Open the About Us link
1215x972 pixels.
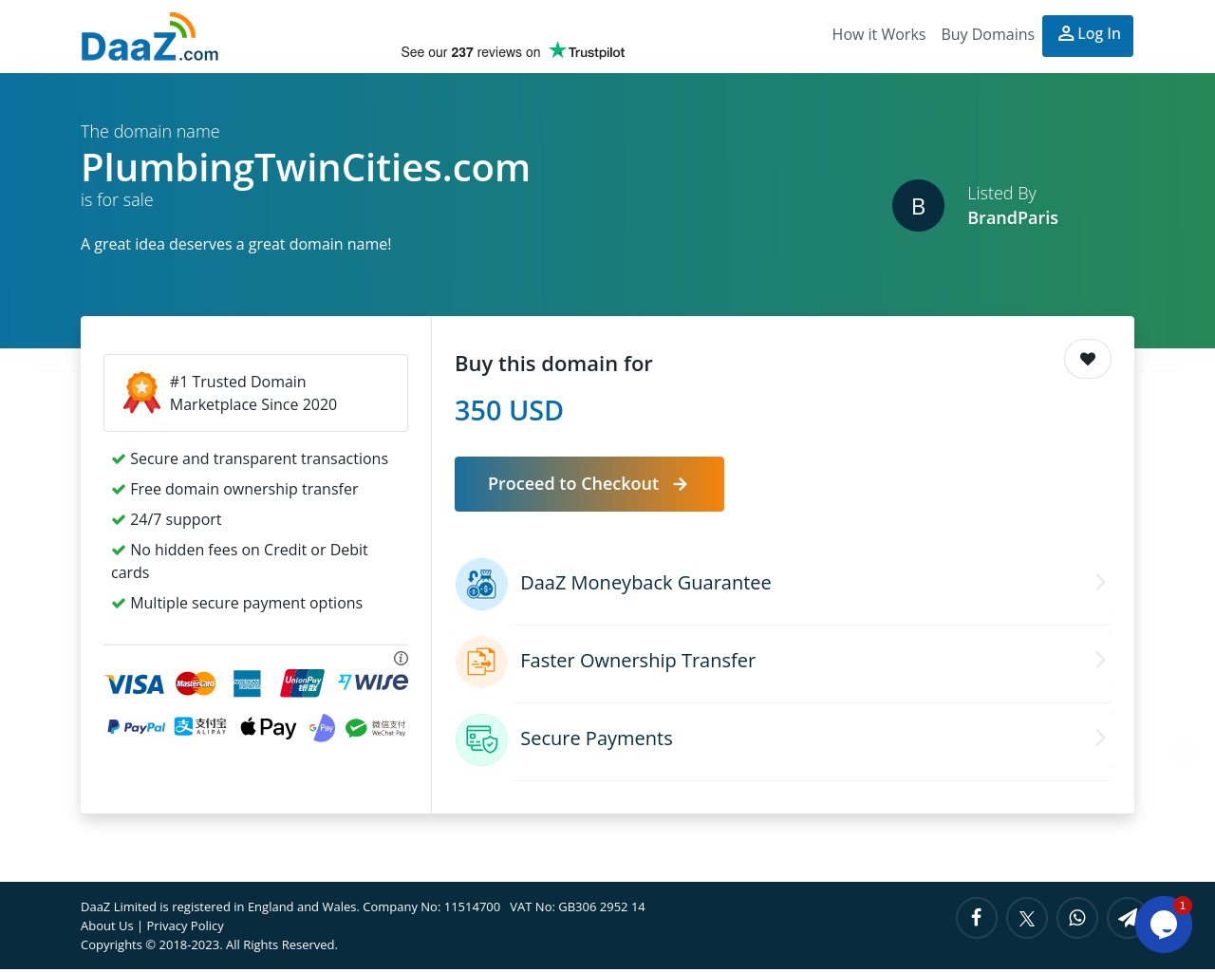[x=107, y=925]
